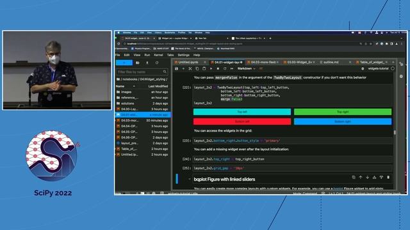Screen dimensions: 410x230
Task: Collapse the bqplot Figure heading section
Action: coord(190,179)
